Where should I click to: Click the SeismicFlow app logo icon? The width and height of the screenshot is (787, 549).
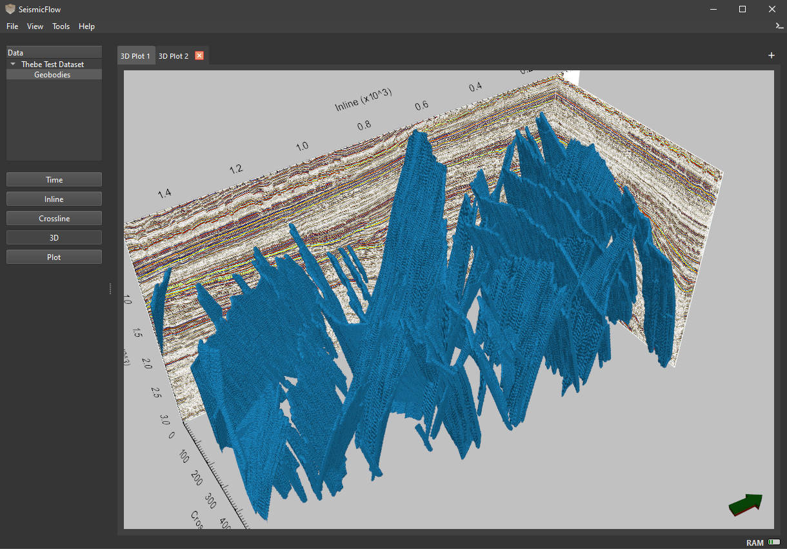coord(10,9)
